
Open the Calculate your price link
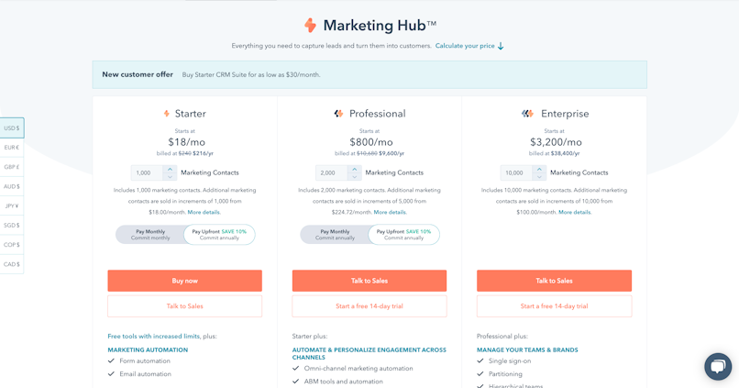[x=465, y=46]
